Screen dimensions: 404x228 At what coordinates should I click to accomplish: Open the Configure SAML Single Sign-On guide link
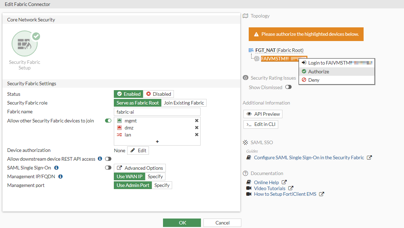point(309,157)
